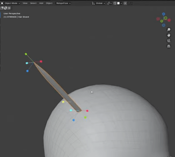Open the View menu
This screenshot has height=157, width=175.
25,3
